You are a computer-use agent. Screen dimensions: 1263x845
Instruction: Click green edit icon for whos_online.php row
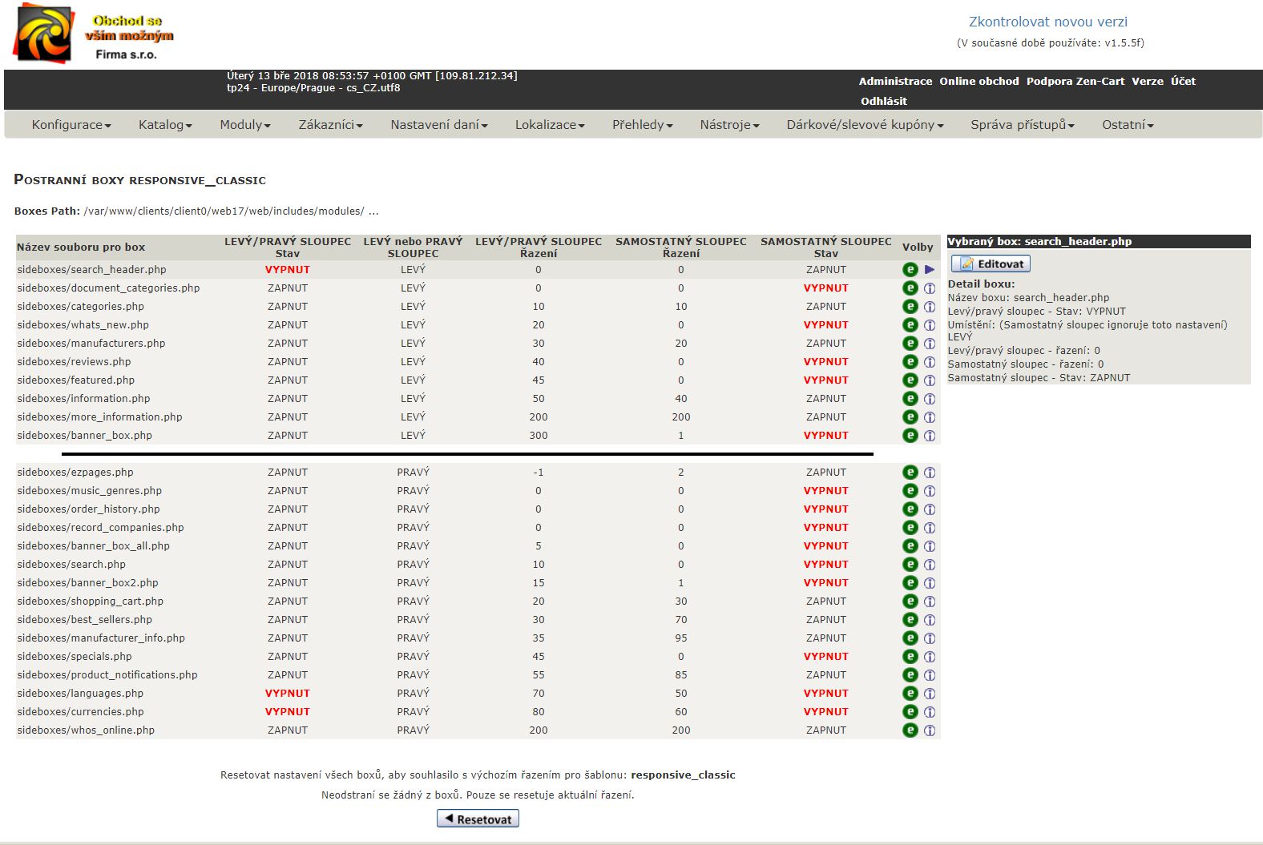(x=910, y=730)
